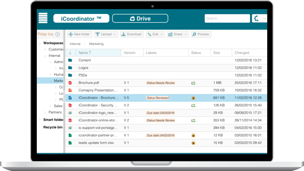The height and width of the screenshot is (171, 304).
Task: Click the 681 KB size cell
Action: [x=219, y=98]
